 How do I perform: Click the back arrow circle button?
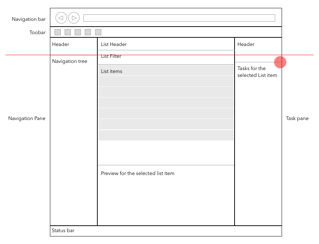point(61,18)
